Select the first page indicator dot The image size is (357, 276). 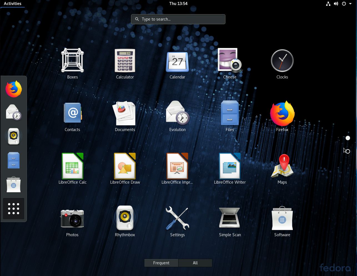(x=348, y=138)
